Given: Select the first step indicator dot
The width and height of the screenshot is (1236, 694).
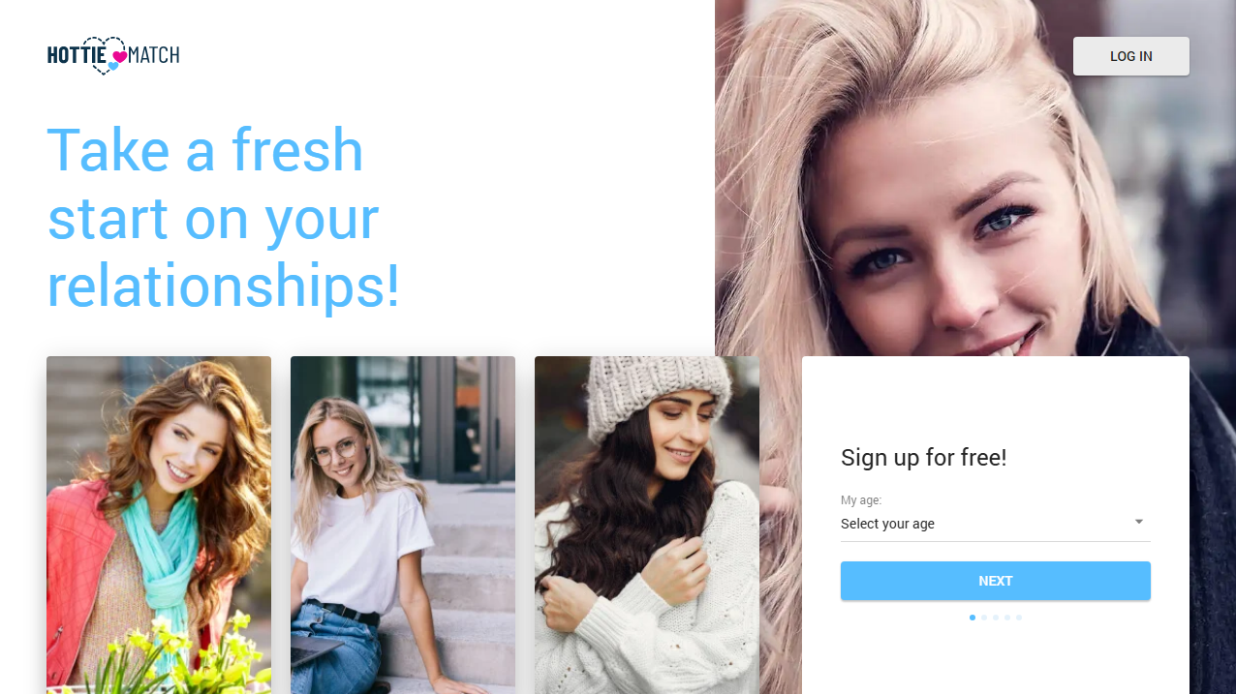Looking at the screenshot, I should pyautogui.click(x=973, y=618).
